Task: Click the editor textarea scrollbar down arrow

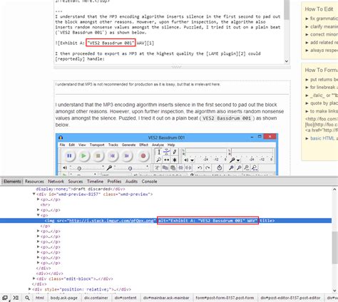Action: [x=287, y=61]
